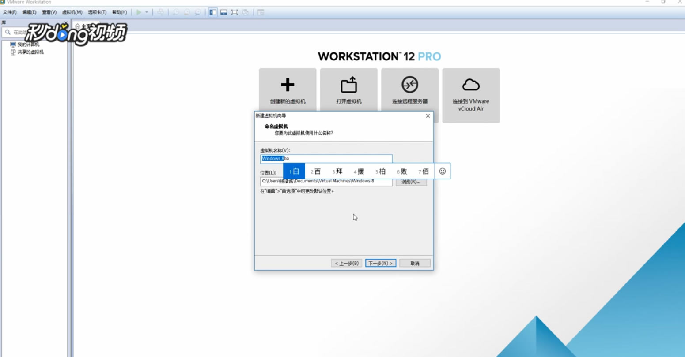Choose IME candidate 7 佰
This screenshot has width=685, height=357.
[424, 171]
